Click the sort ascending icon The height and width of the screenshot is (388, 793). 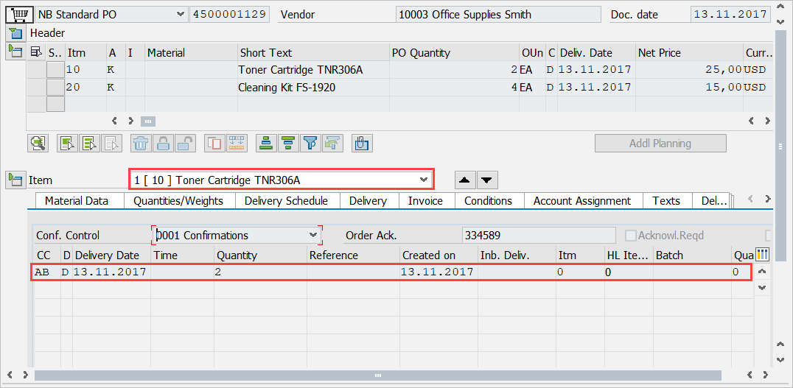266,144
